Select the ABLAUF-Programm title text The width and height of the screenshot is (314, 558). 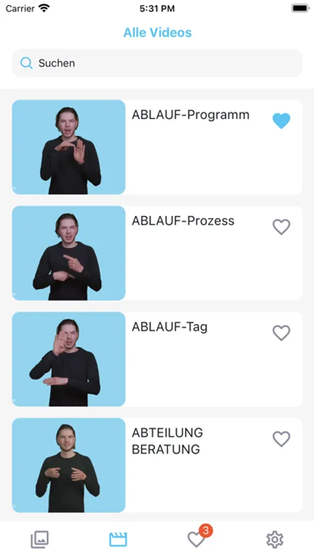(x=191, y=115)
